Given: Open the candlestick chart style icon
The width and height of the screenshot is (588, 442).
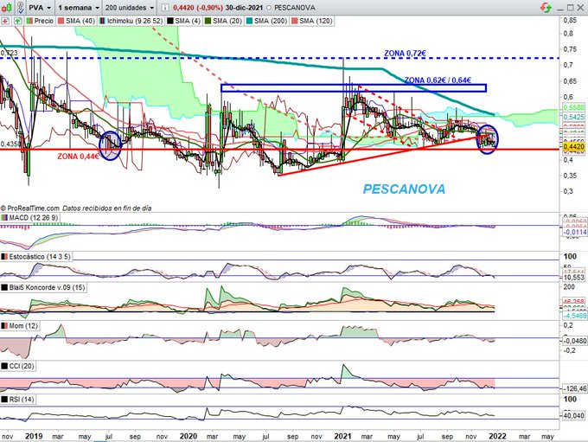Looking at the screenshot, I should [6, 7].
